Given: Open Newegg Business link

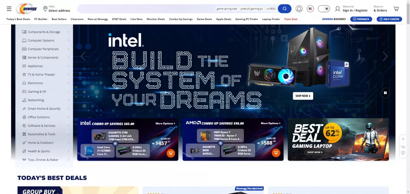Looking at the screenshot, I should [x=334, y=19].
